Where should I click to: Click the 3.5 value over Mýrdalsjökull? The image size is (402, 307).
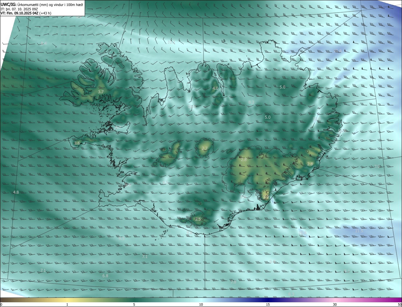tap(198, 219)
